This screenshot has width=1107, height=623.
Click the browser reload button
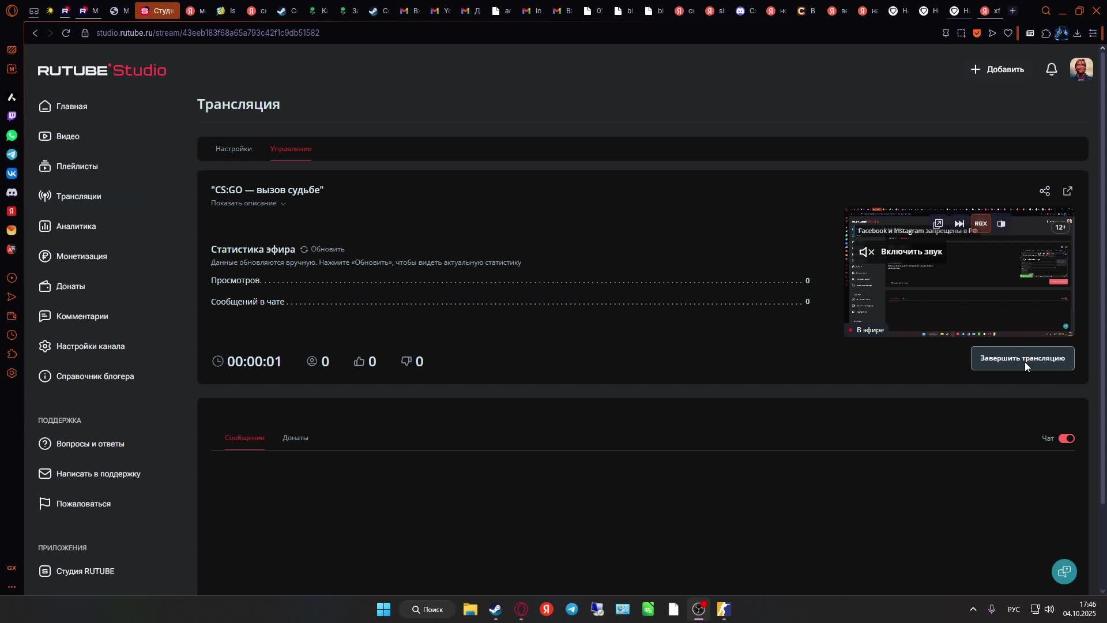66,33
